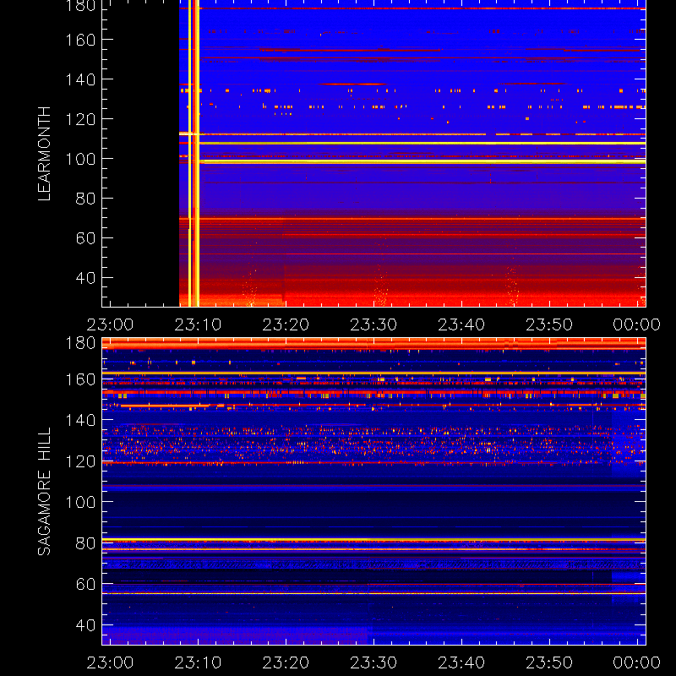Screen dimensions: 676x676
Task: Select the 100 tick label on Learmonth plot
Action: click(x=80, y=159)
